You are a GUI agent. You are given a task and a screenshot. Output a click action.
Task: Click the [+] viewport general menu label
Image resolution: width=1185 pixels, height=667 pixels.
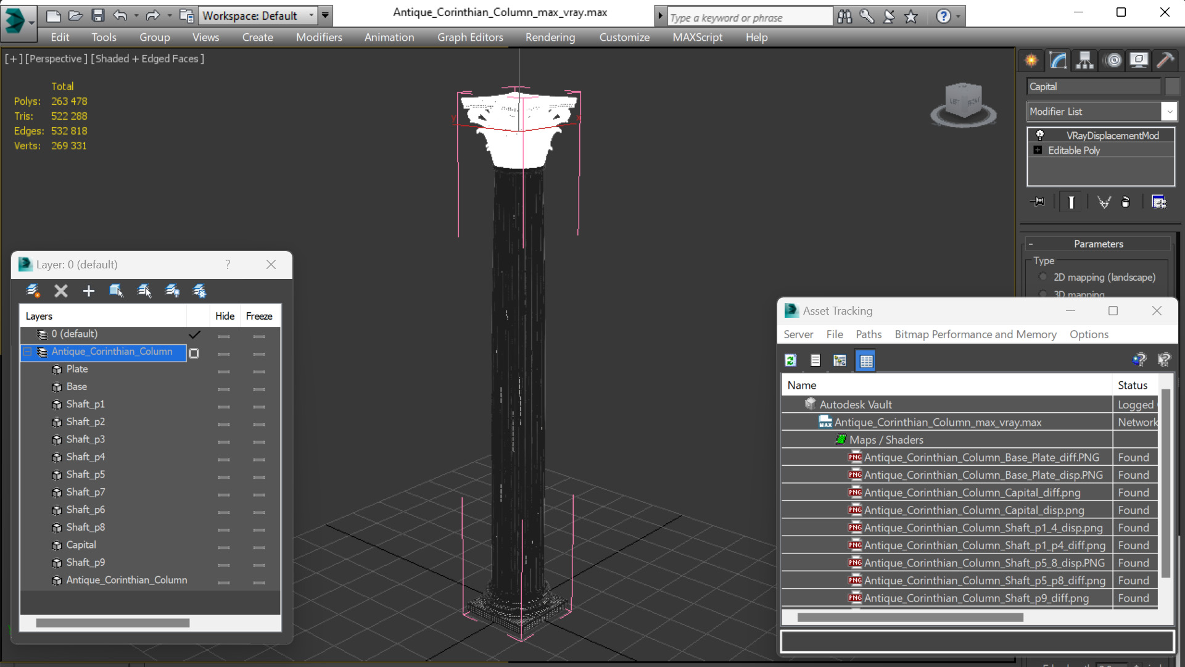pos(14,59)
